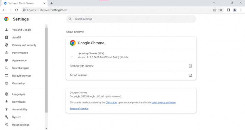This screenshot has height=130, width=245.
Task: Toggle the browser side panel
Action: 228,10
